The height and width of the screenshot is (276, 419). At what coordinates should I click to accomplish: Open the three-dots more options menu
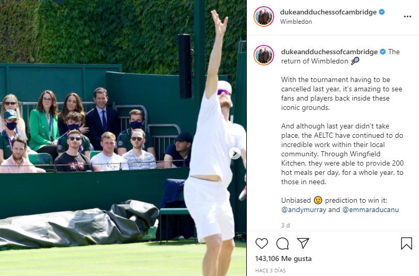(x=407, y=17)
